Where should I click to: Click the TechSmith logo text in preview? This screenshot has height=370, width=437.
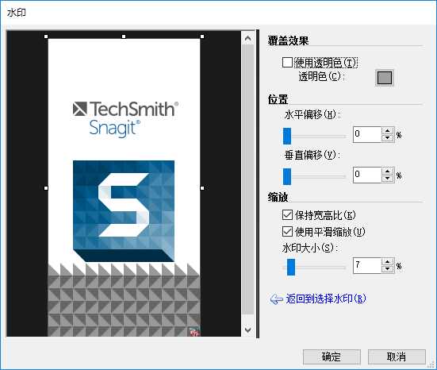coord(125,109)
